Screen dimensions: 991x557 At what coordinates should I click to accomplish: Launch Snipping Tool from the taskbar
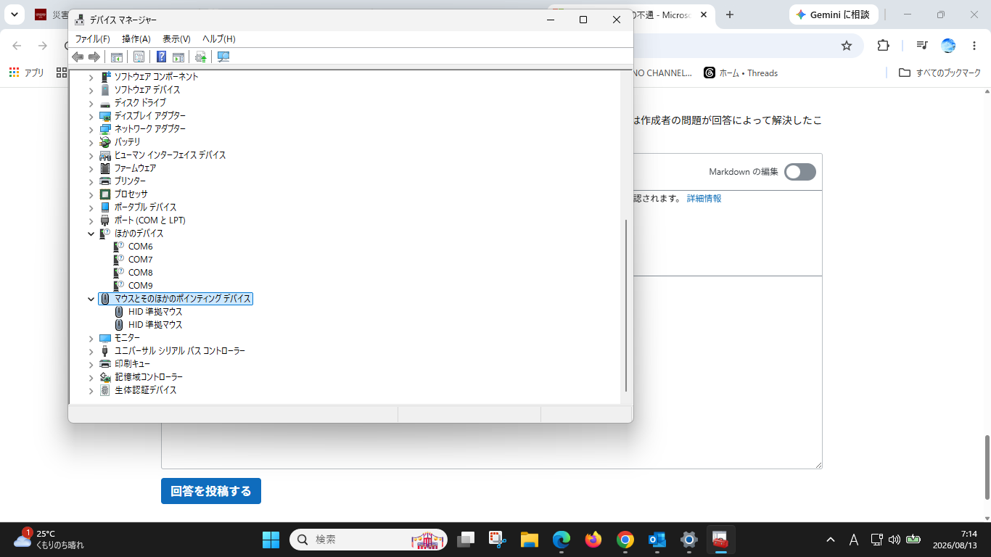(497, 540)
